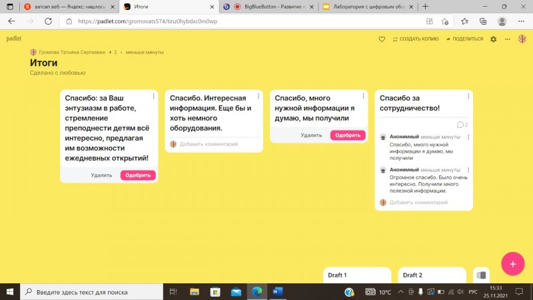Open padlet settings gear icon
Viewport: 533px width, 300px height.
494,39
